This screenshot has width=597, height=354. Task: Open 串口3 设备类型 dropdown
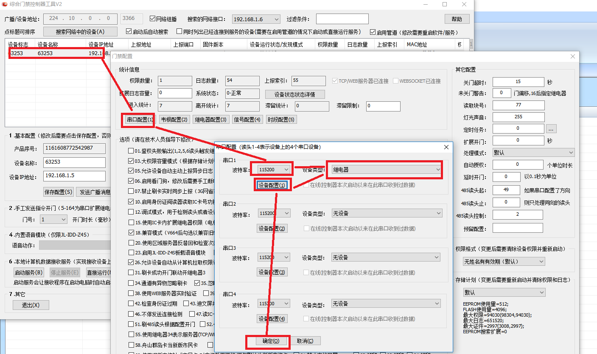point(386,257)
